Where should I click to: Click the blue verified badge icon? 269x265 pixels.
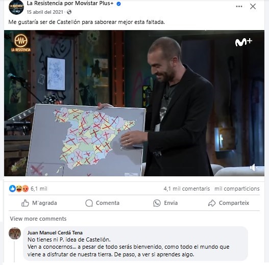(x=118, y=4)
